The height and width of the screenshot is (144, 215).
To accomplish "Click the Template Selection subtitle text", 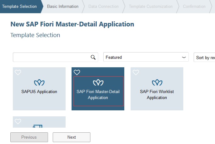I will coord(35,35).
